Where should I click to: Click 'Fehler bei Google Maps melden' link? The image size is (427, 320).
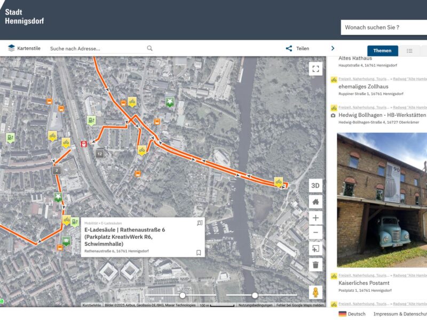click(x=300, y=305)
